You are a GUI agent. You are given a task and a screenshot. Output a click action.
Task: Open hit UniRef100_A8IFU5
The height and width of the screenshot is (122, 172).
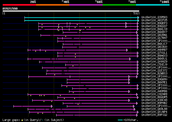tap(154, 20)
